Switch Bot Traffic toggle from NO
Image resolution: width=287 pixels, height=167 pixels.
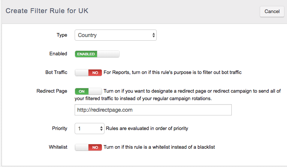point(88,72)
